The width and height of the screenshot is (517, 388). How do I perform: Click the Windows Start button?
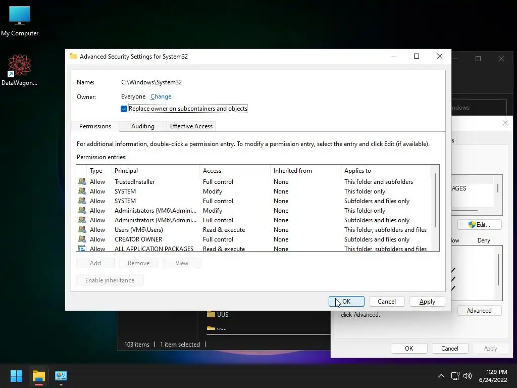[16, 376]
